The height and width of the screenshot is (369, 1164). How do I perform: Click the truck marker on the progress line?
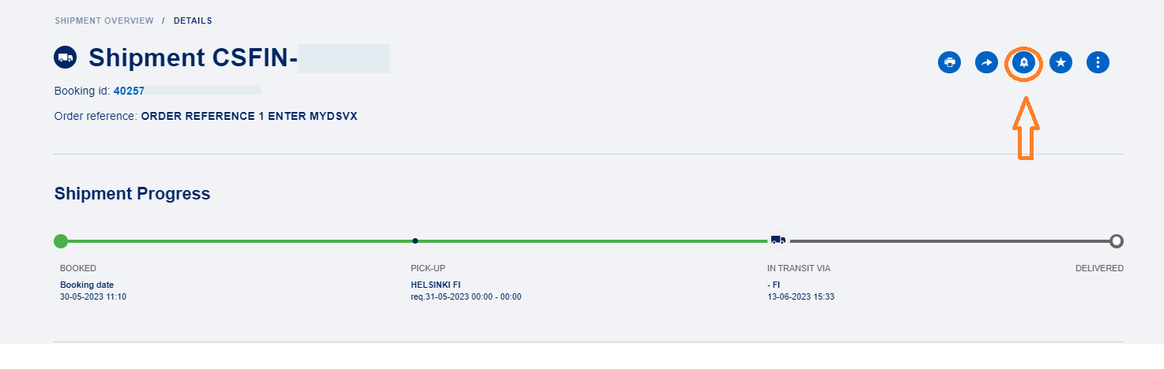[x=778, y=240]
